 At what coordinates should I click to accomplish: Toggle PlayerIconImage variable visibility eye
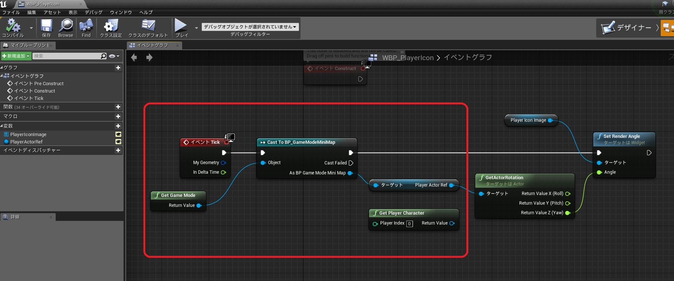tap(118, 135)
